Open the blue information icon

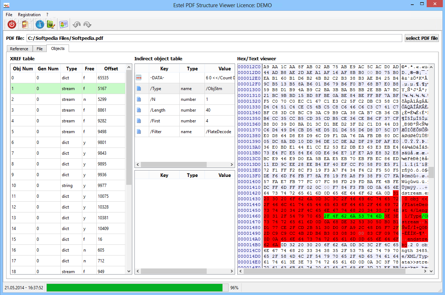[40, 24]
